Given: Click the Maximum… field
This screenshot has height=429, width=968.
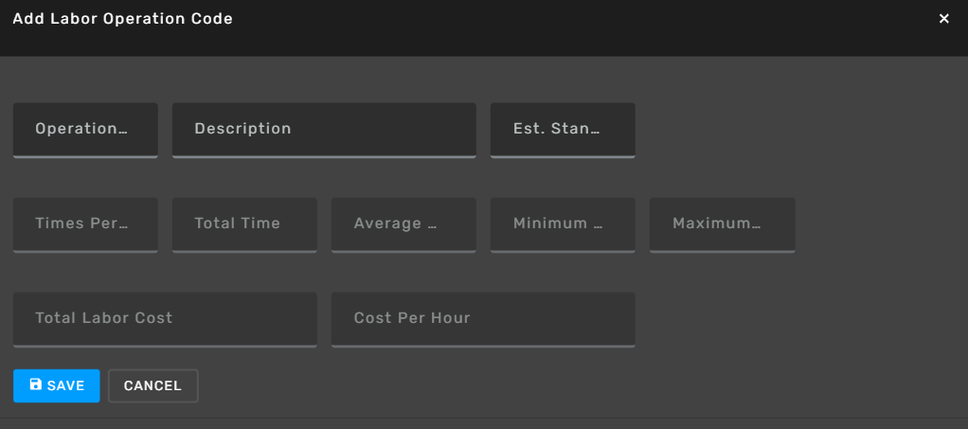Looking at the screenshot, I should point(723,224).
